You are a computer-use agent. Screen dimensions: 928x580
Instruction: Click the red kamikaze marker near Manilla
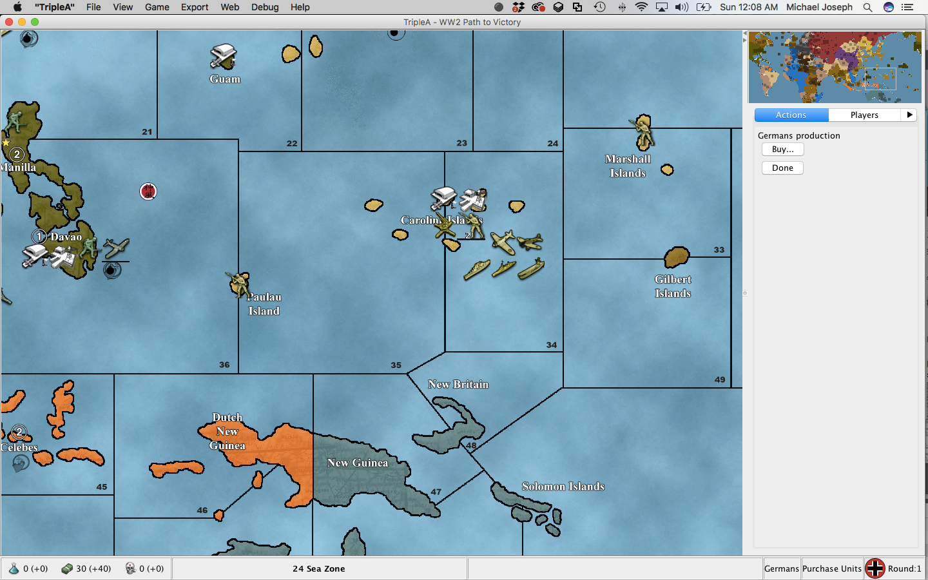148,191
